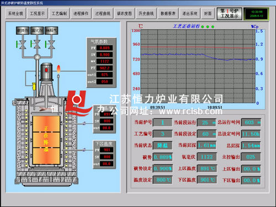Click the SV value in the 气氛参数 panel

[x=104, y=55]
